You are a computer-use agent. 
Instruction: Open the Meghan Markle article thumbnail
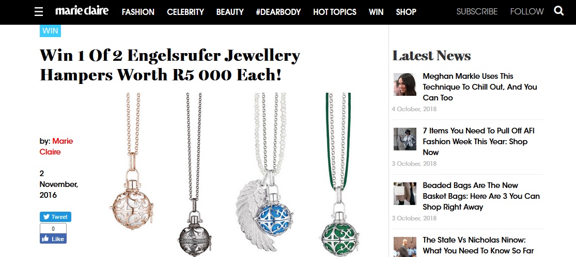[x=405, y=84]
